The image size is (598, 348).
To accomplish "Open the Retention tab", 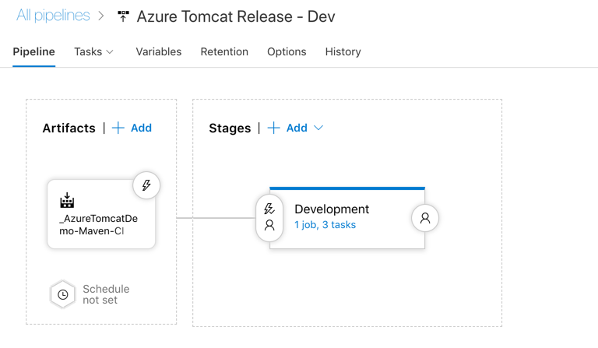I will [x=224, y=51].
